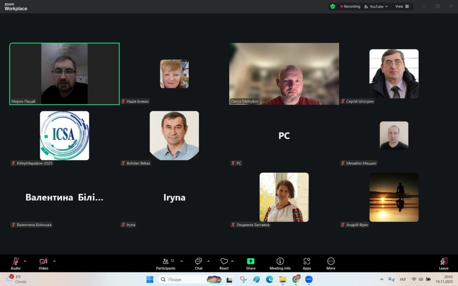Open the Chat panel

(199, 263)
